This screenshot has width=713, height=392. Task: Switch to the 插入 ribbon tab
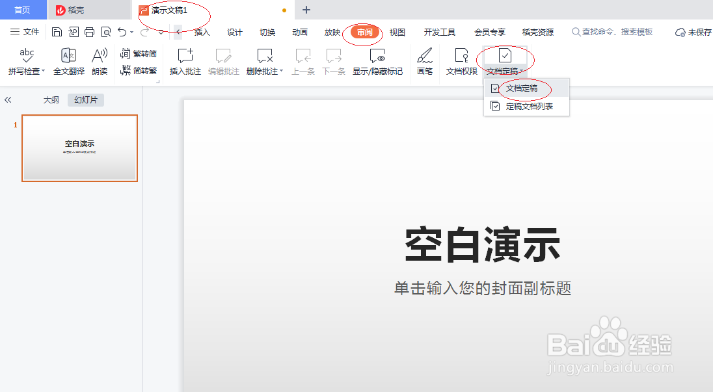(202, 33)
